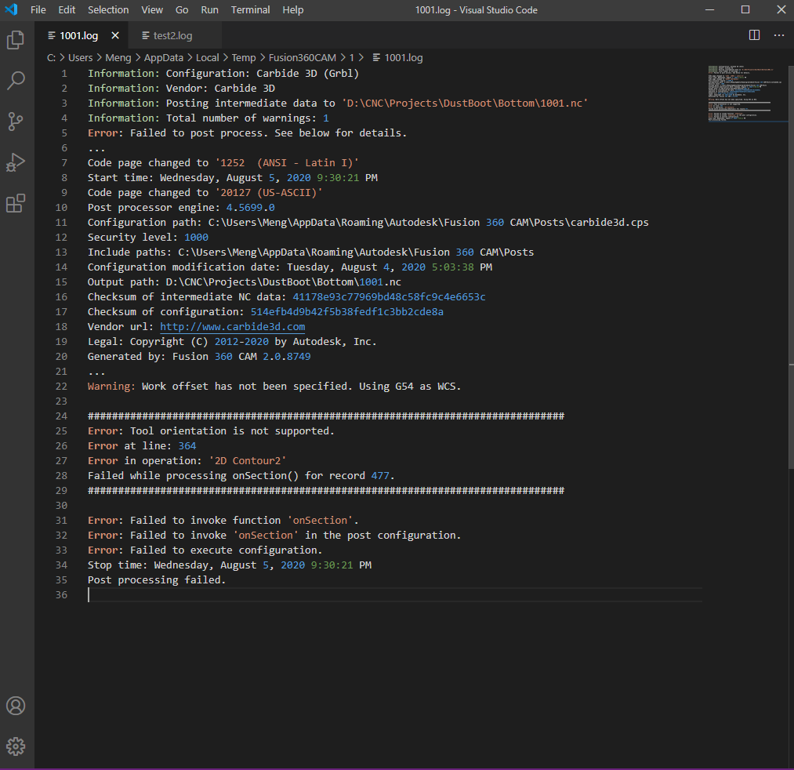
Task: Open the Source Control view
Action: click(x=16, y=122)
